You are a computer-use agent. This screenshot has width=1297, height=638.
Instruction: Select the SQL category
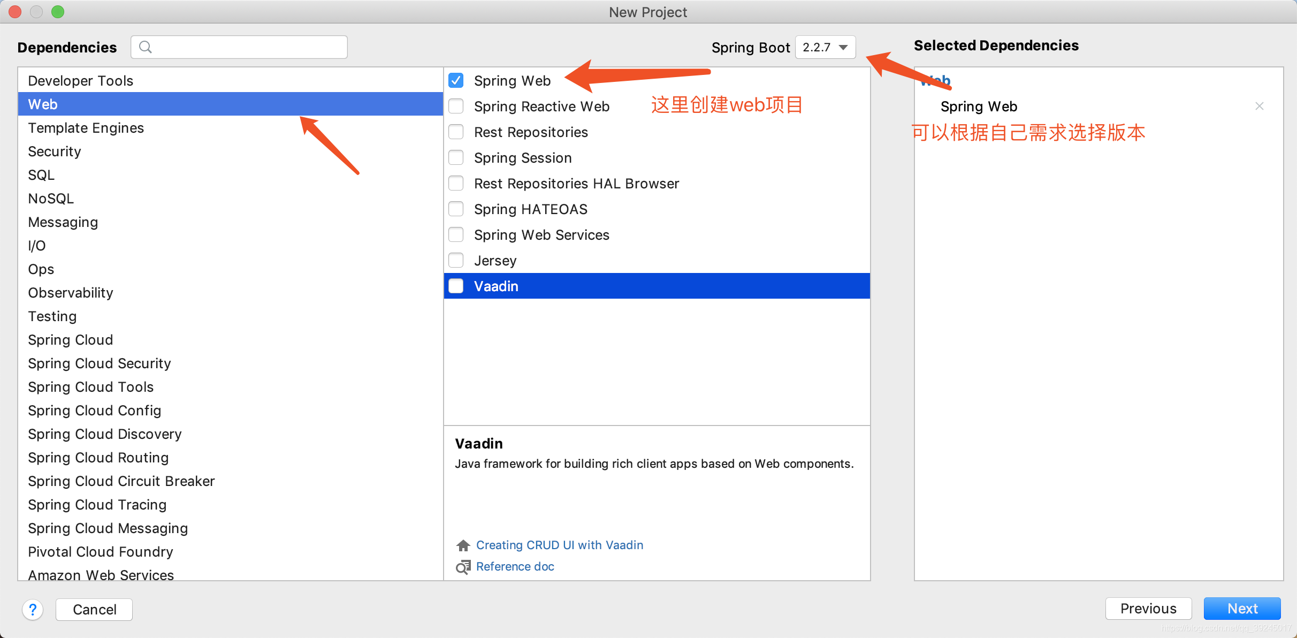point(231,174)
